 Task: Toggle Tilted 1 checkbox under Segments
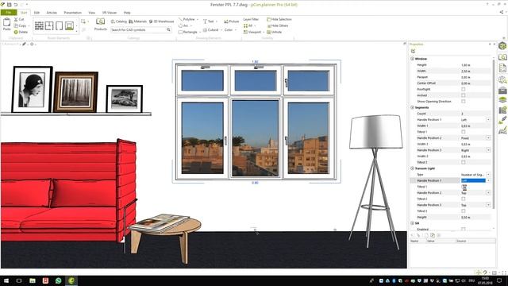point(464,132)
